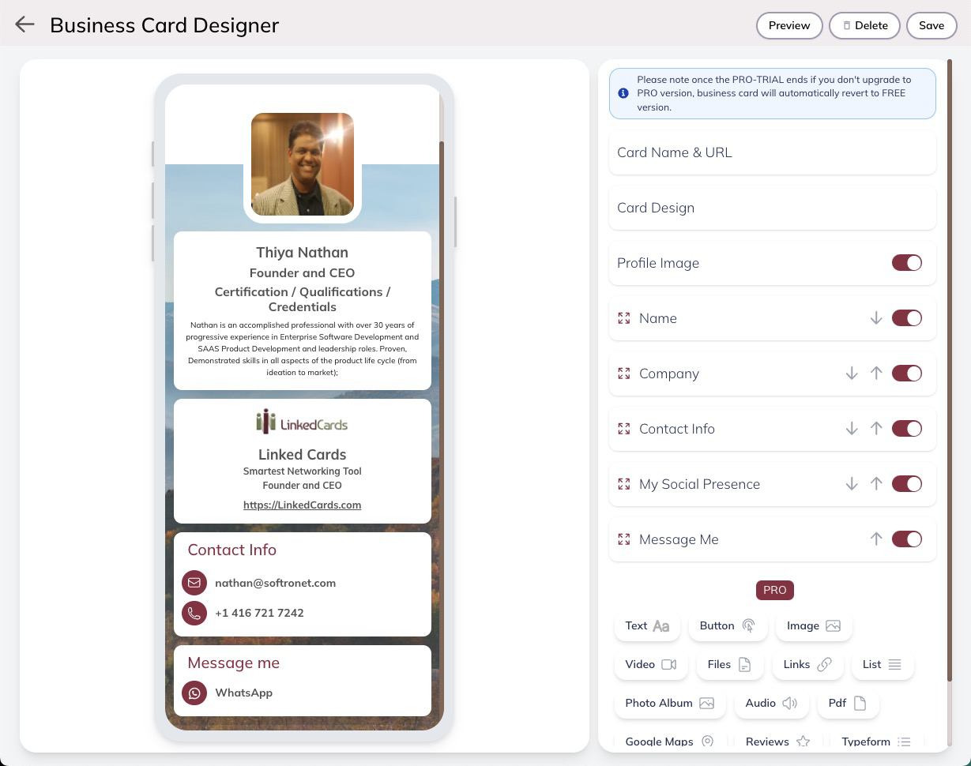971x766 pixels.
Task: Turn off the Message Me toggle
Action: point(906,539)
